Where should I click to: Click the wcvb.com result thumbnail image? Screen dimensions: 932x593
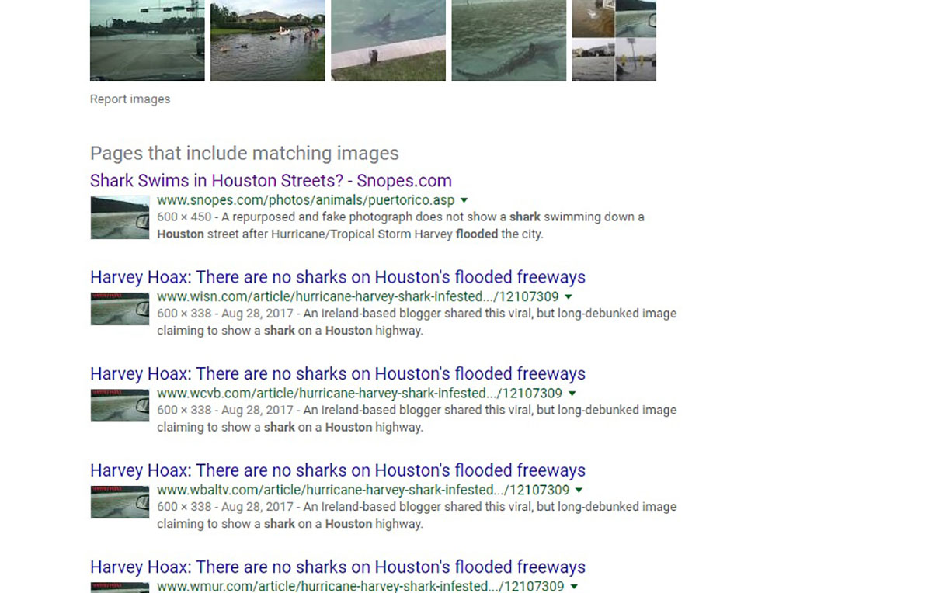coord(120,405)
